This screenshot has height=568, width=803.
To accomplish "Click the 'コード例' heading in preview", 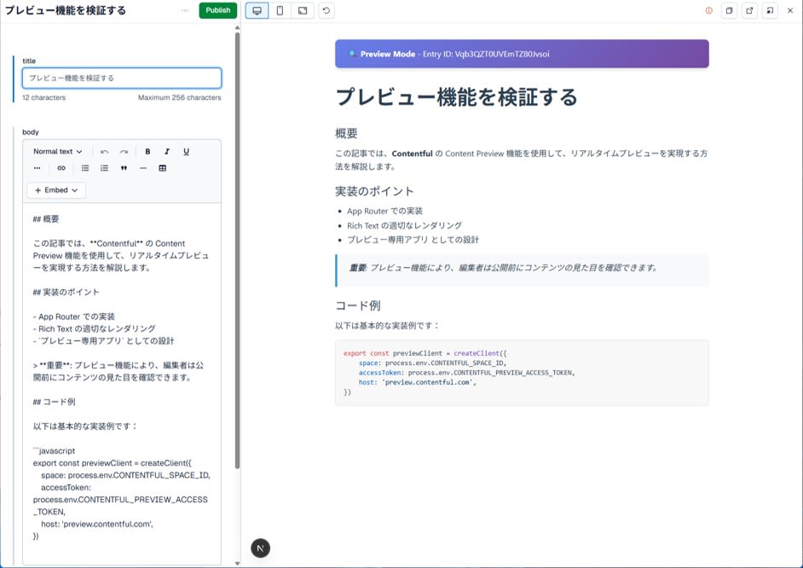I will [x=358, y=305].
